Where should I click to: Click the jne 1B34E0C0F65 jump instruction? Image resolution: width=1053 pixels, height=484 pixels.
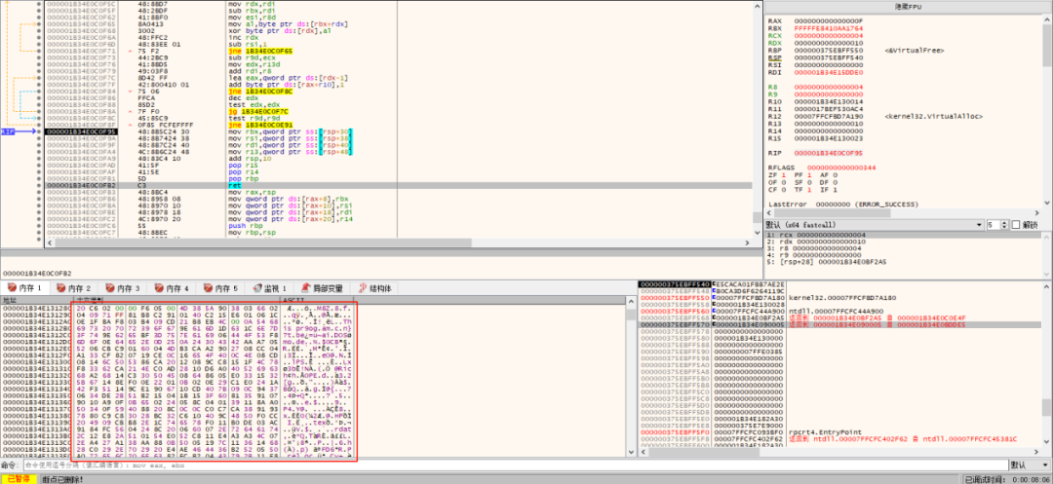pyautogui.click(x=260, y=52)
